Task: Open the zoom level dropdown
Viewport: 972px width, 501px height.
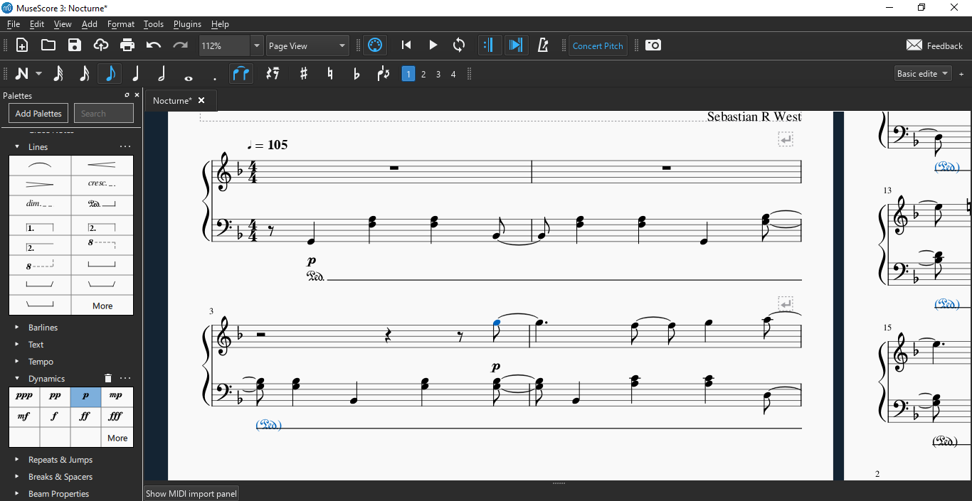Action: (x=257, y=45)
